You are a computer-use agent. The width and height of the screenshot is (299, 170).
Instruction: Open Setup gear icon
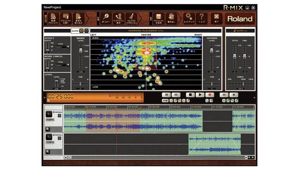coord(189,18)
